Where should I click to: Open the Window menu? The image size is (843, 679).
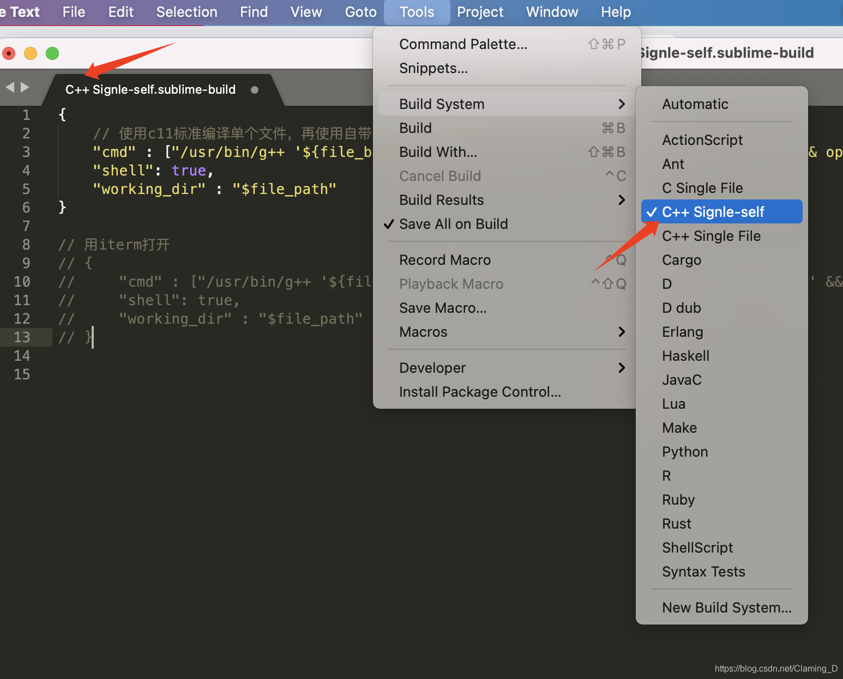[552, 12]
